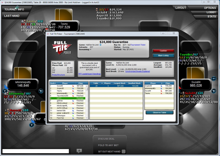Image resolution: width=220 pixels, height=156 pixels.
Task: Click Aspect8's blue flag in table players list
Action: click(x=162, y=86)
